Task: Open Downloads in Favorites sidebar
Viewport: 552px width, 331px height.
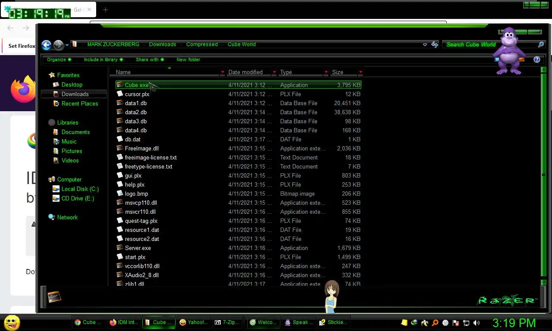Action: pyautogui.click(x=75, y=94)
